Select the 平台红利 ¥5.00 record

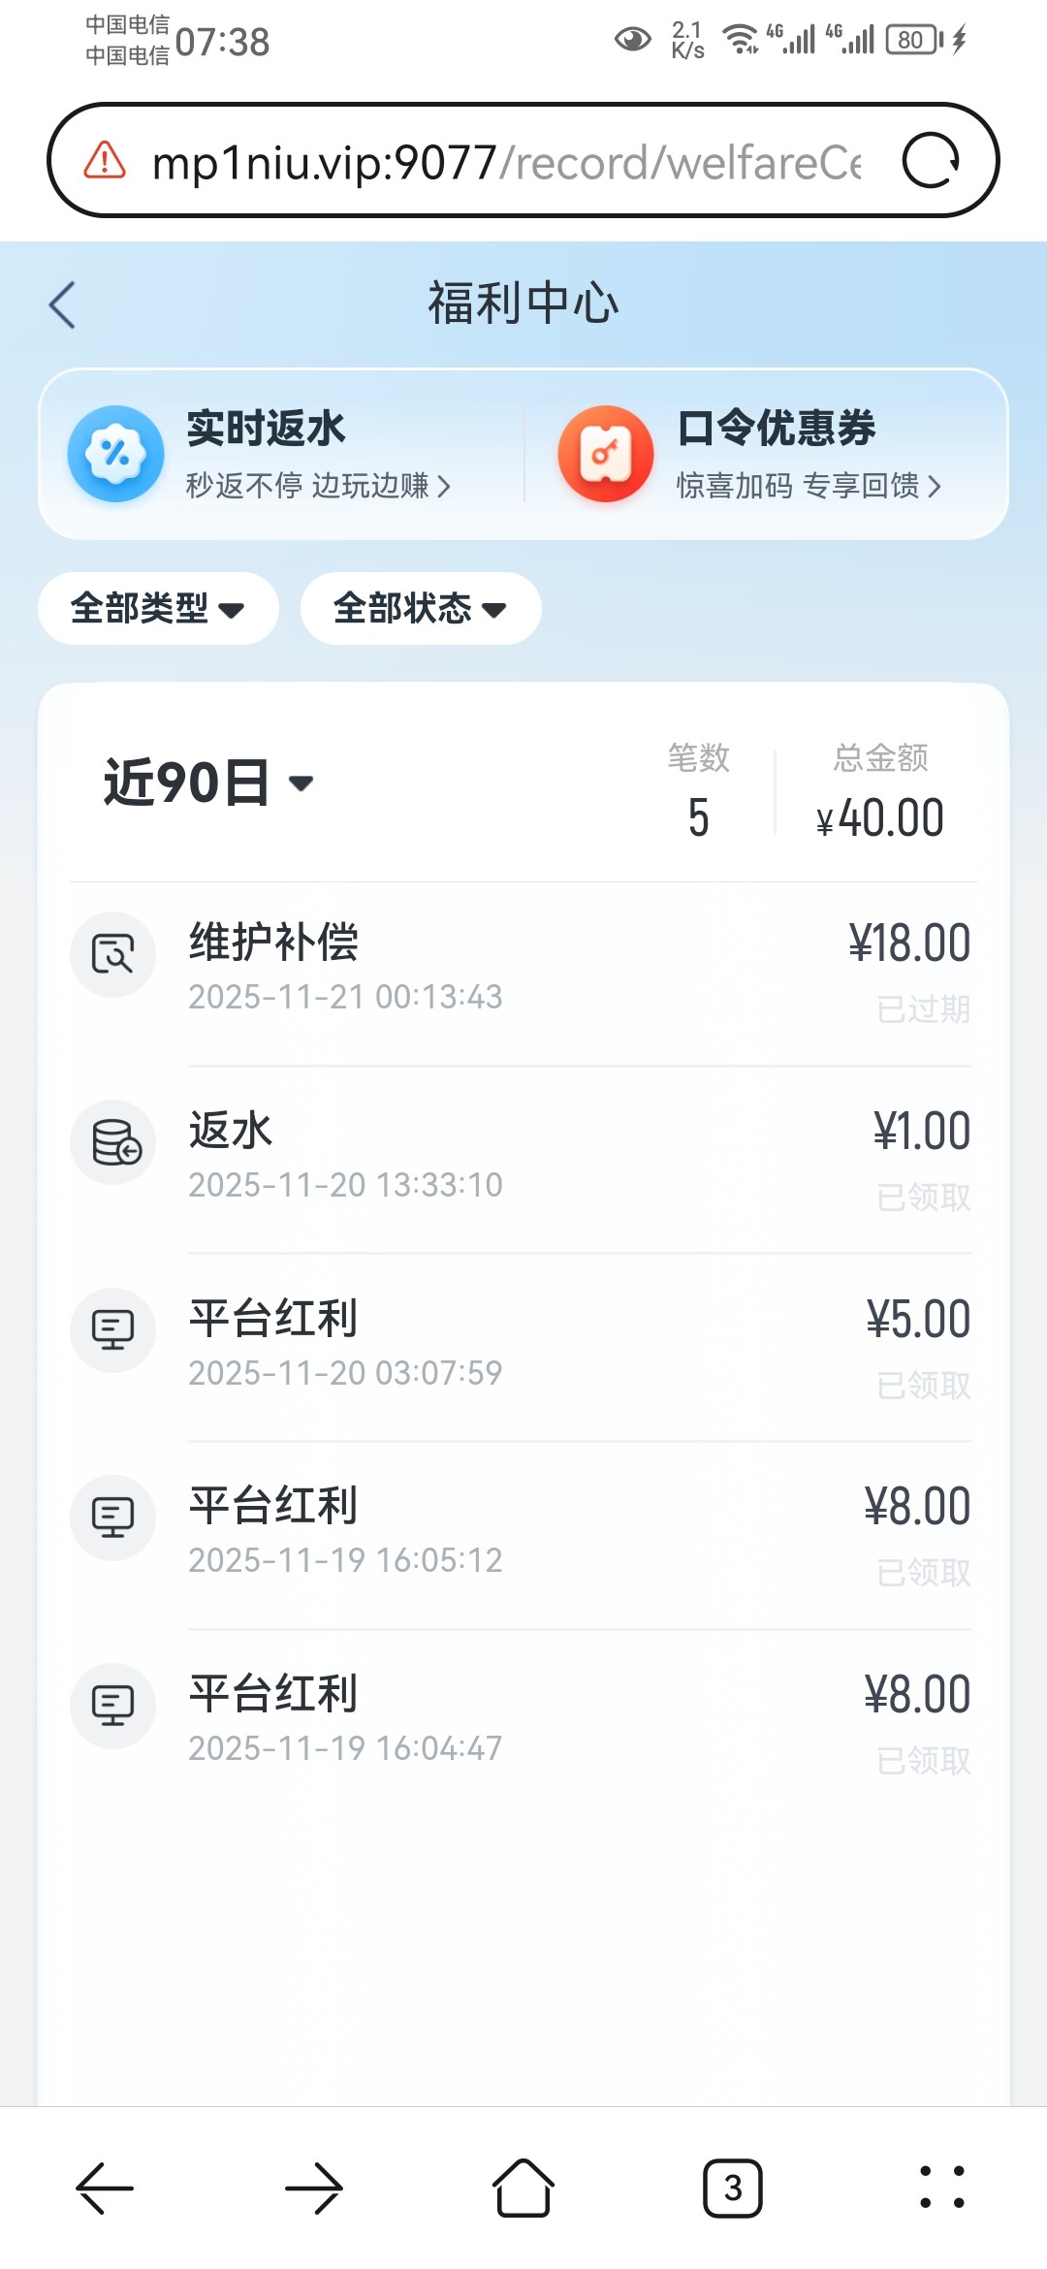click(x=523, y=1346)
